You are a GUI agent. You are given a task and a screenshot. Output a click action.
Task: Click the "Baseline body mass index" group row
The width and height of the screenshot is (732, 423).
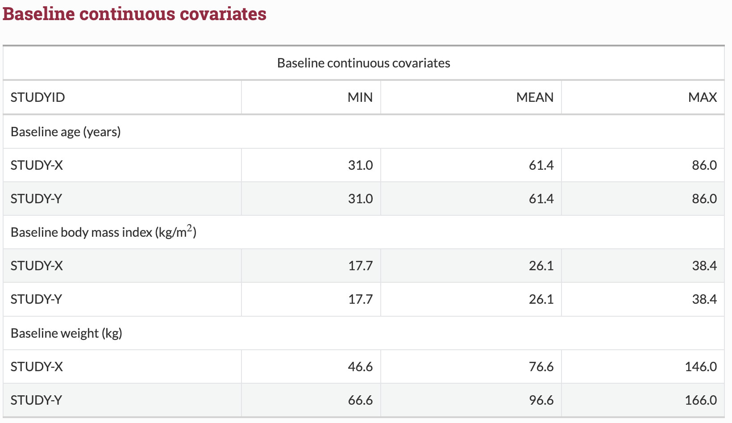click(x=103, y=232)
